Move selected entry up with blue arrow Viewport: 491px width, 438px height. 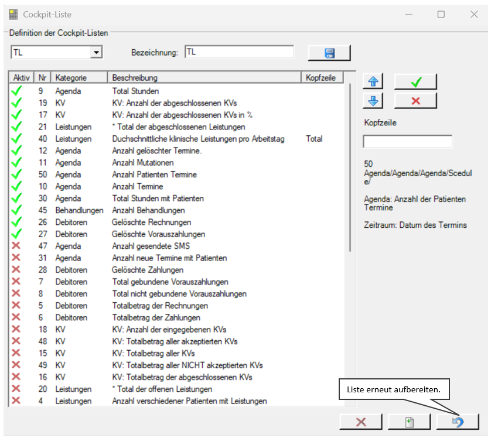click(x=373, y=81)
